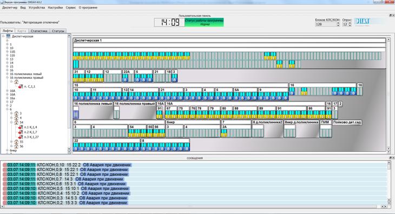Expand tree node 17
The width and height of the screenshot is (395, 214).
click(x=8, y=102)
